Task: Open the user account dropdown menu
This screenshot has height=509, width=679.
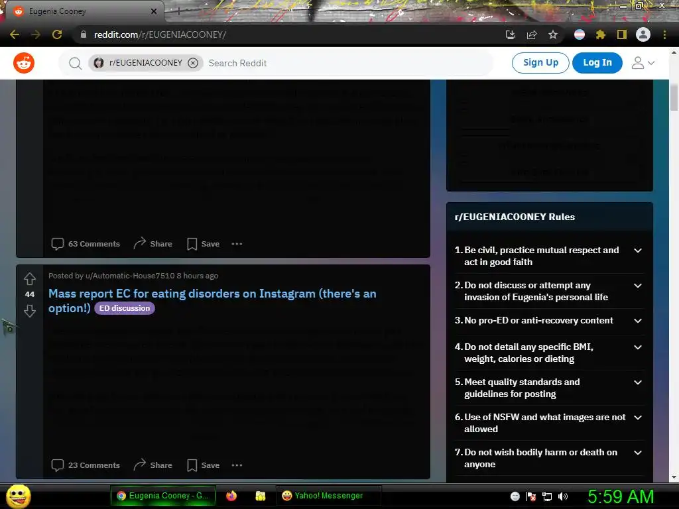Action: tap(643, 63)
